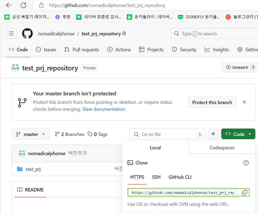Open the hamburger navigation menu
This screenshot has height=213, width=258.
(x=11, y=33)
